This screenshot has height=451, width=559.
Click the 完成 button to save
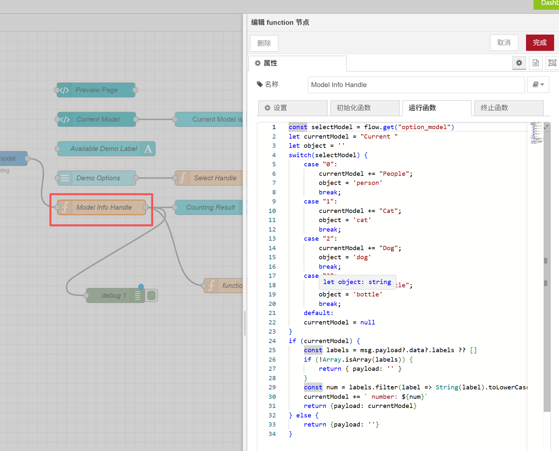[x=539, y=43]
